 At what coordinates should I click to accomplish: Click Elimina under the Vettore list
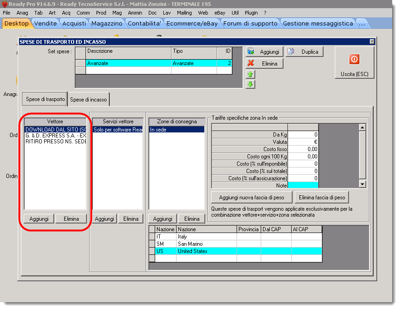[x=71, y=219]
